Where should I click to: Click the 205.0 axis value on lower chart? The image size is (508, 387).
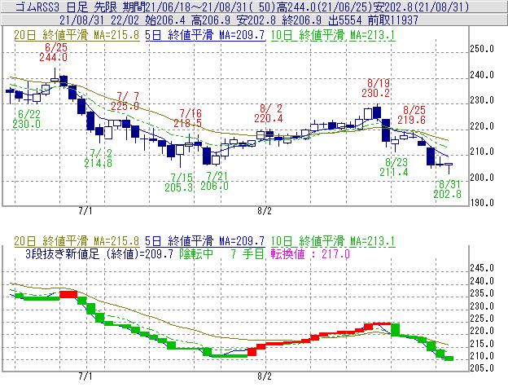(x=482, y=368)
